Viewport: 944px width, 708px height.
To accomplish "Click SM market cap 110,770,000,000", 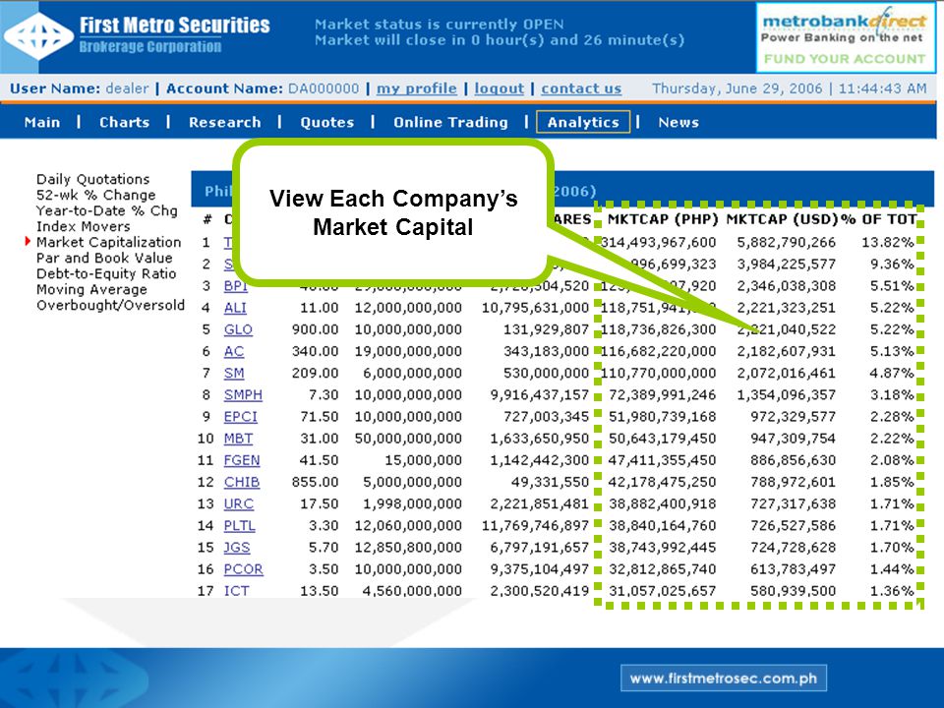I will [x=658, y=373].
